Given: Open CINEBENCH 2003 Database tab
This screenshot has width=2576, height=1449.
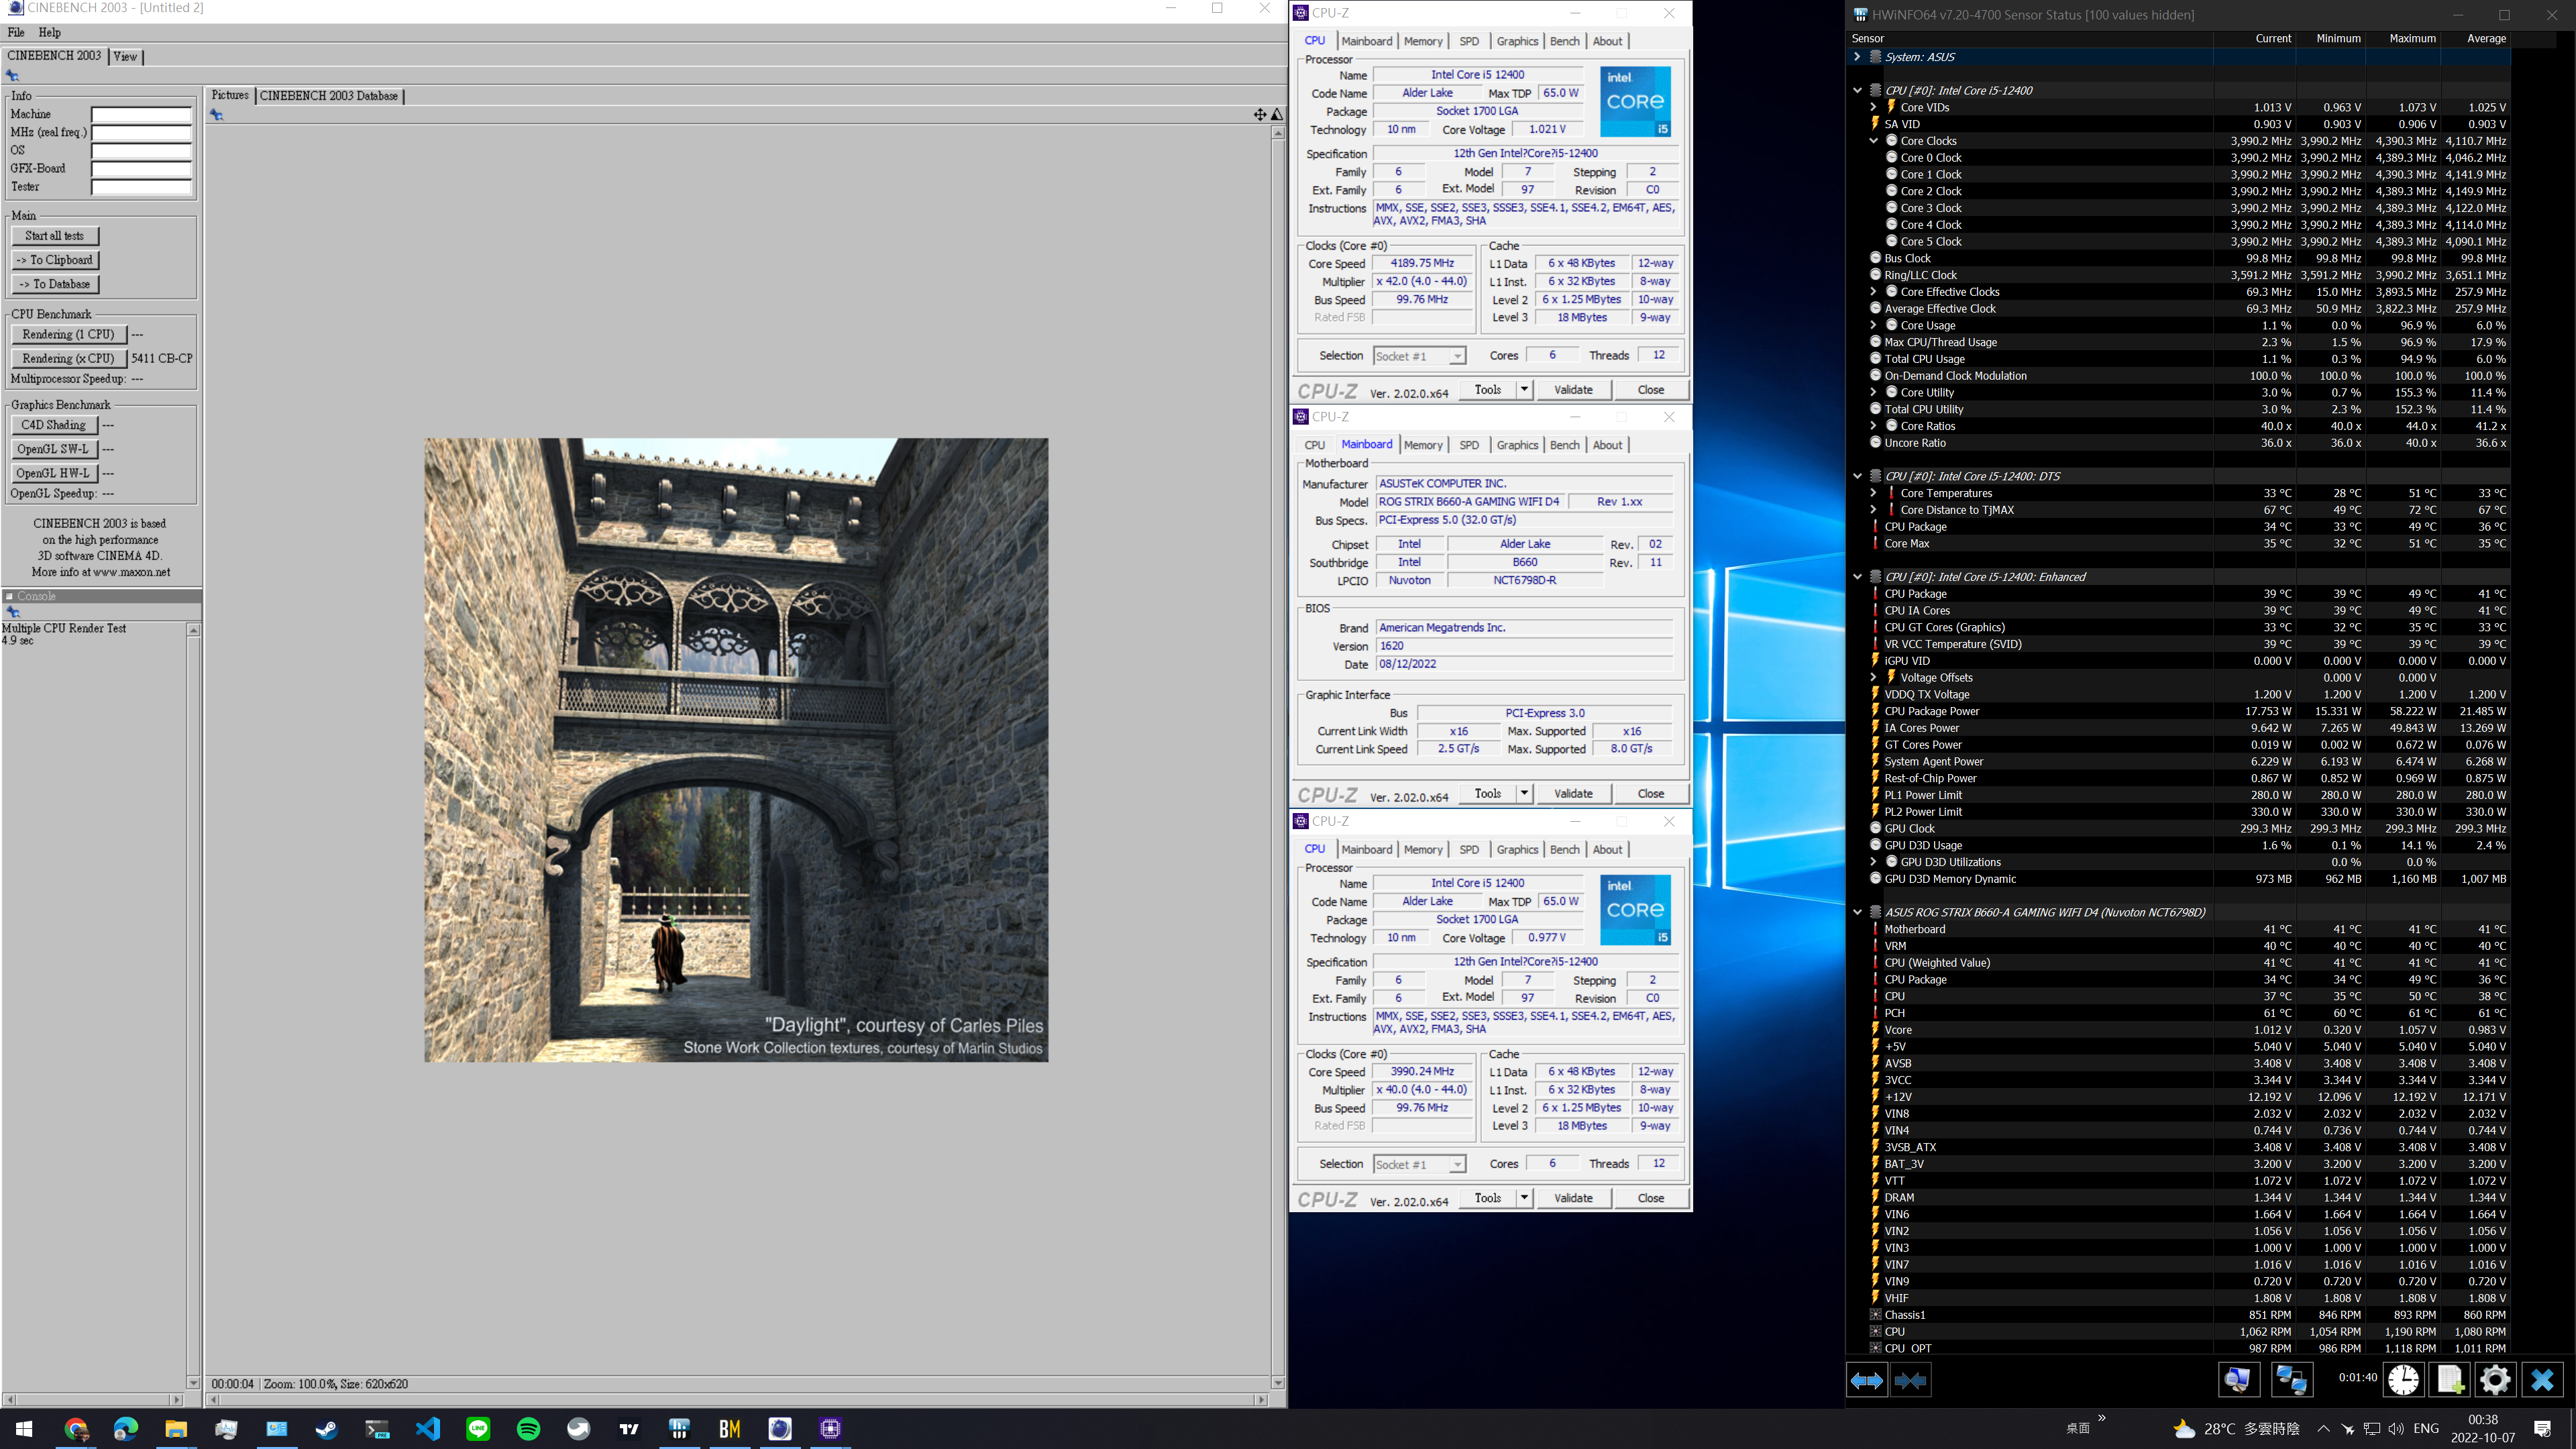Looking at the screenshot, I should 329,96.
